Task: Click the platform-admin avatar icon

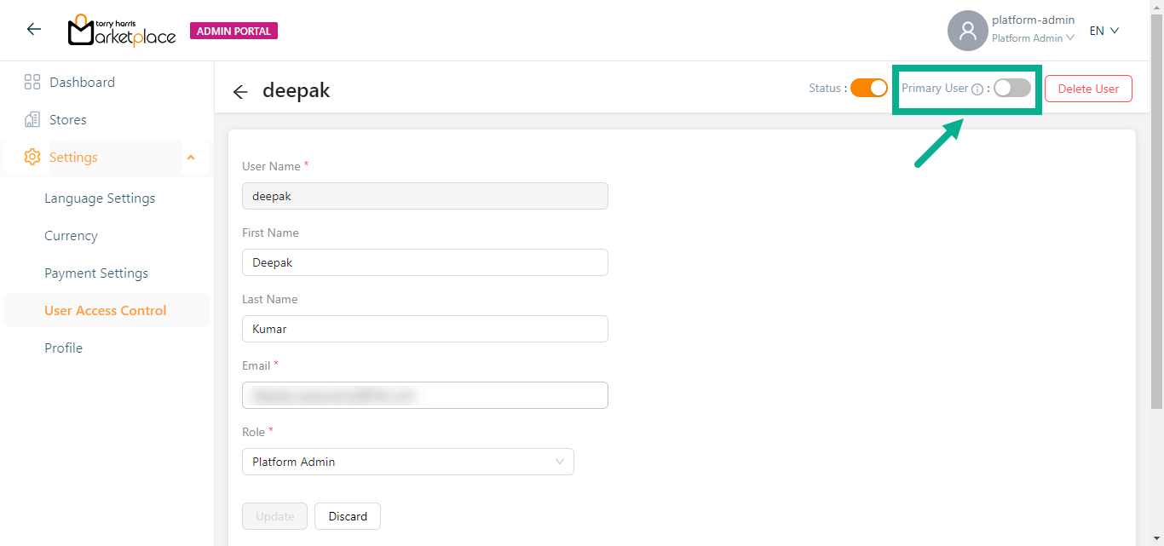Action: tap(967, 31)
